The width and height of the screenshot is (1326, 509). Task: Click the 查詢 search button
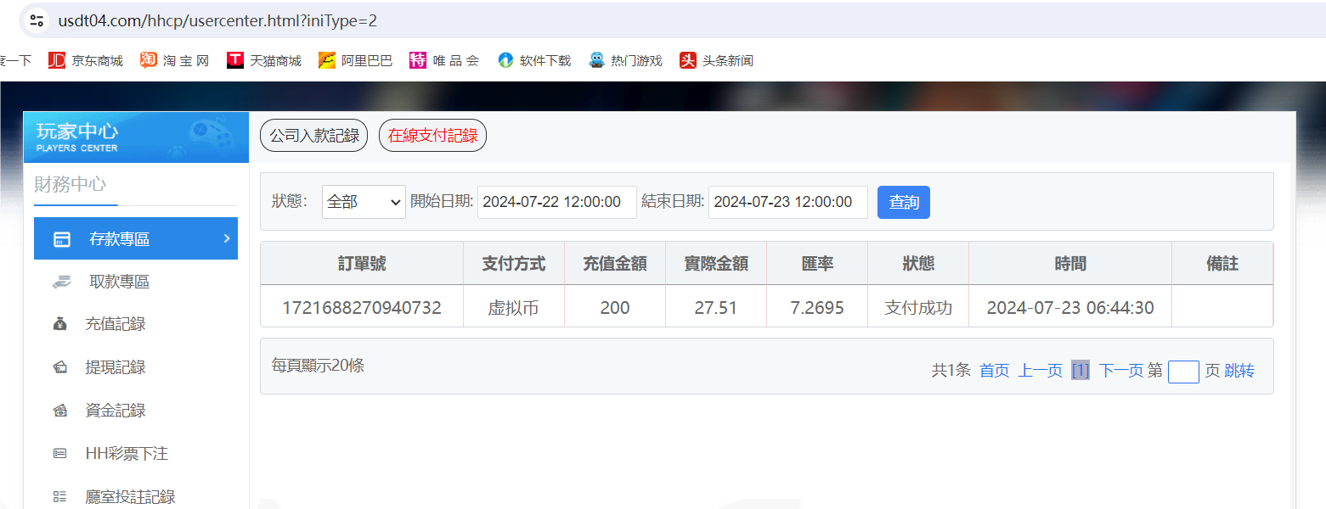coord(903,202)
